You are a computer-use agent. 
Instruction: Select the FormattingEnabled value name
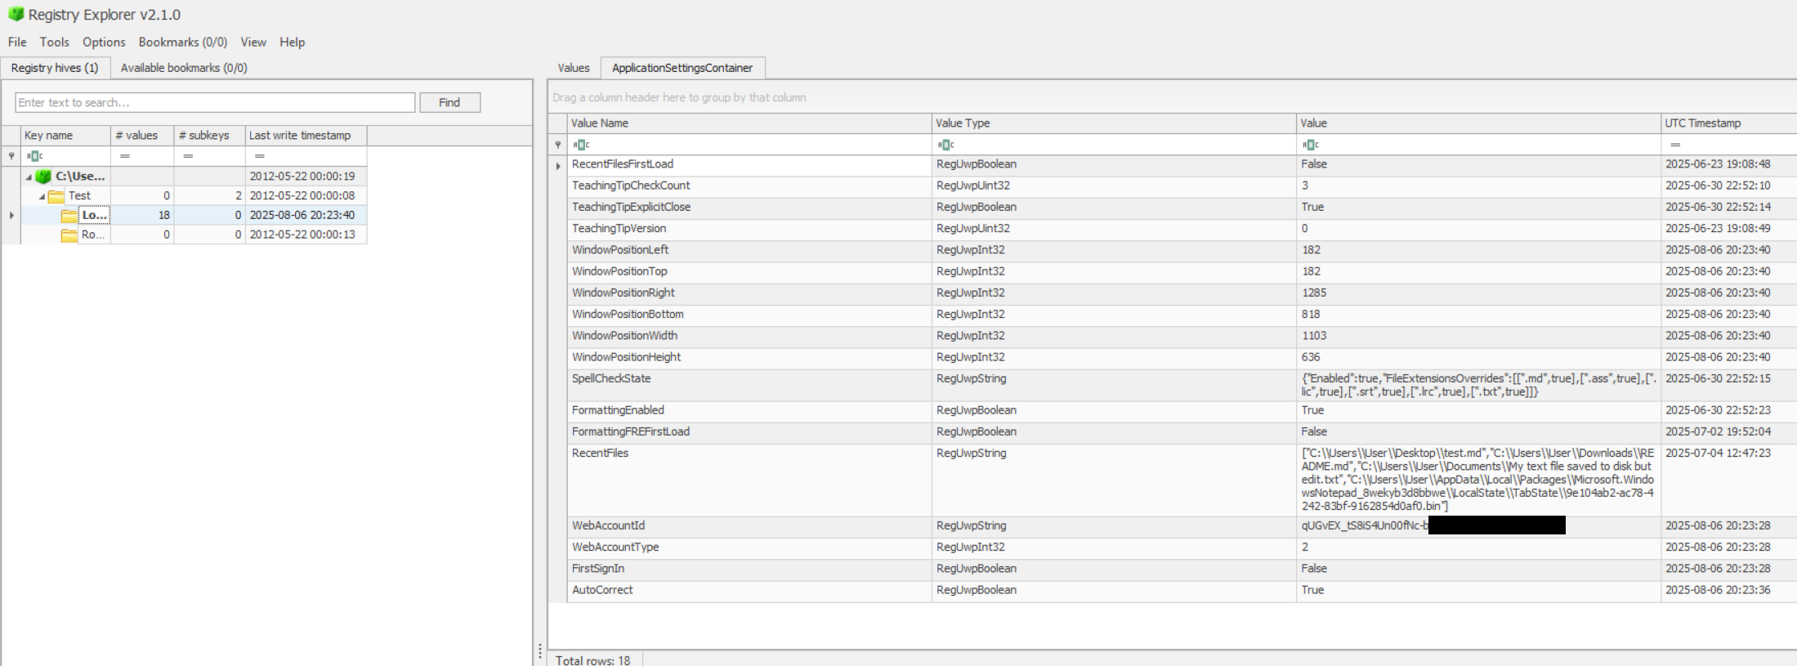[x=618, y=410]
